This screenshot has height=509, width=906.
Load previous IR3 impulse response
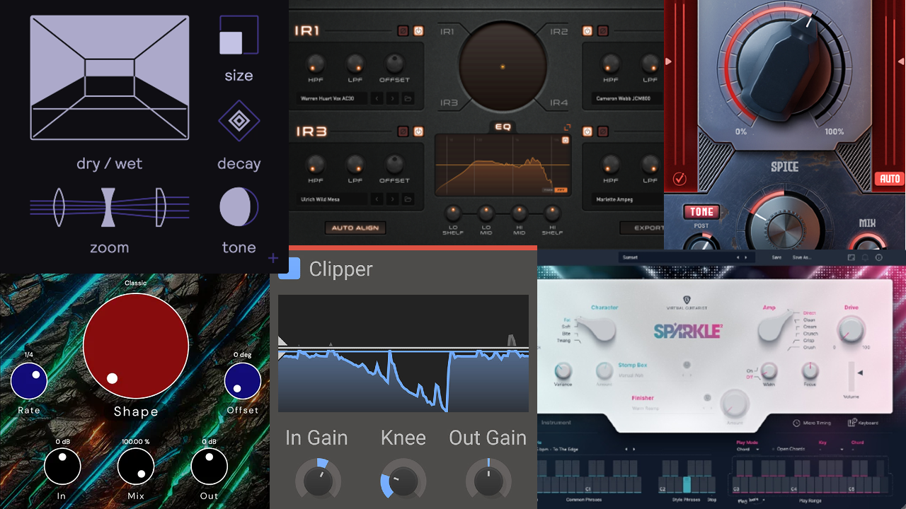pos(377,199)
